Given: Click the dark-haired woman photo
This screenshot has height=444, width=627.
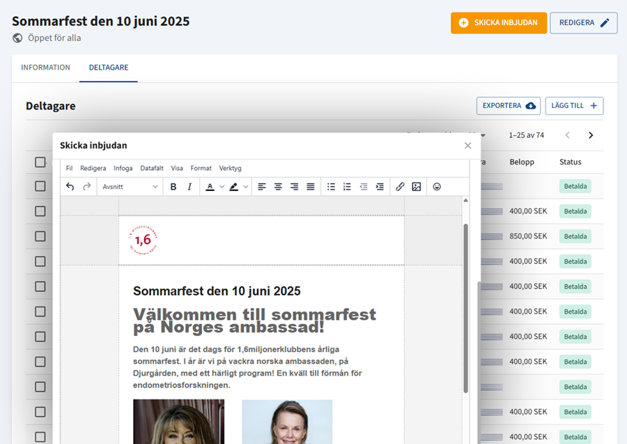Looking at the screenshot, I should point(179,422).
